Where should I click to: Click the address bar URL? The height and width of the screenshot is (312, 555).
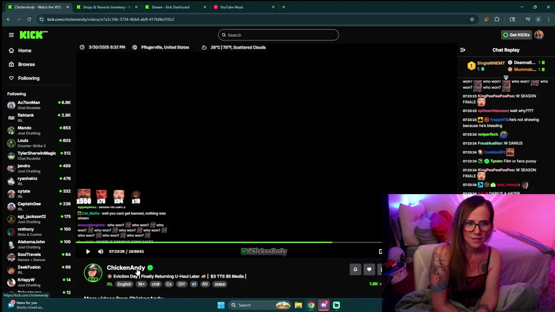[111, 19]
